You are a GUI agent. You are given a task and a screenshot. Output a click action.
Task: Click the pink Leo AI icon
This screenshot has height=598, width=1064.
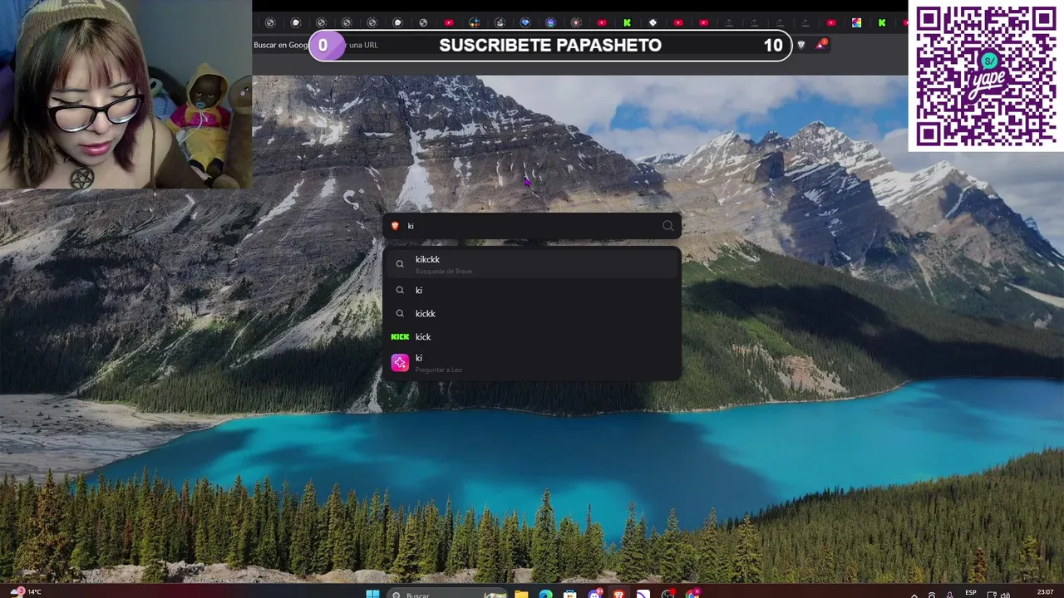(x=400, y=363)
